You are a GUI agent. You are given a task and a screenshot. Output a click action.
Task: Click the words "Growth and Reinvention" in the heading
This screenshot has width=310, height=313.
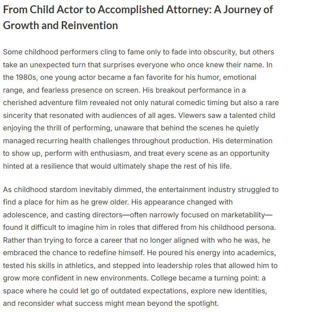(60, 25)
